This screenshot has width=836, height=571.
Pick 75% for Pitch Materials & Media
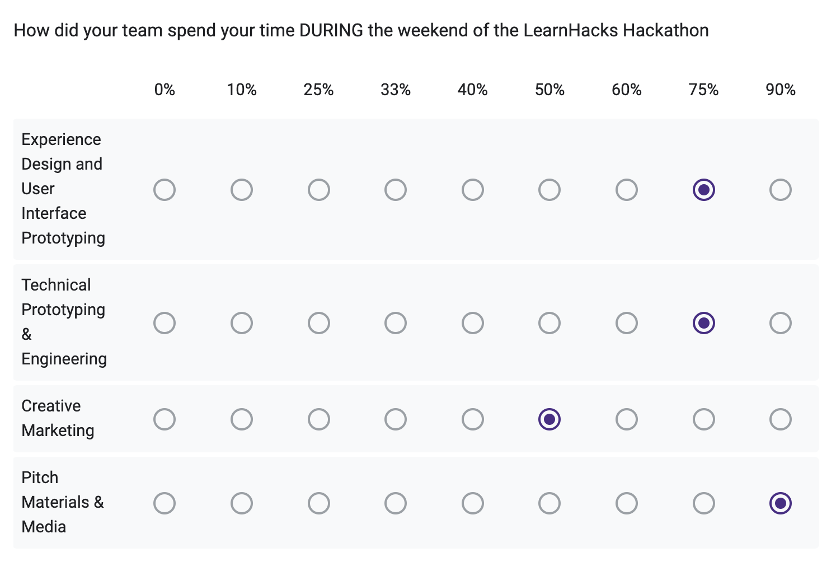click(x=704, y=503)
